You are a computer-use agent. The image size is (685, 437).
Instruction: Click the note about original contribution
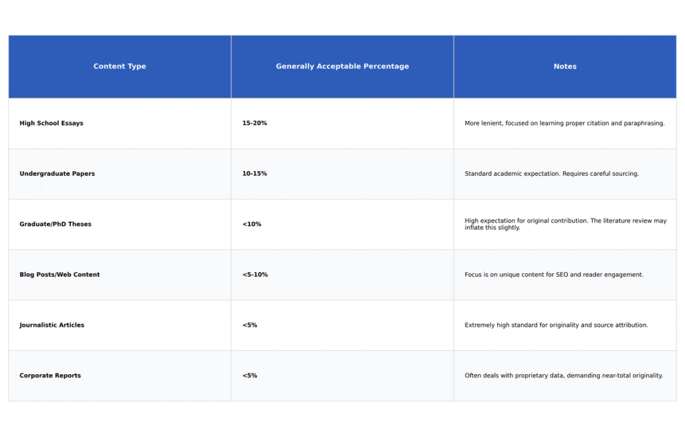pyautogui.click(x=565, y=225)
